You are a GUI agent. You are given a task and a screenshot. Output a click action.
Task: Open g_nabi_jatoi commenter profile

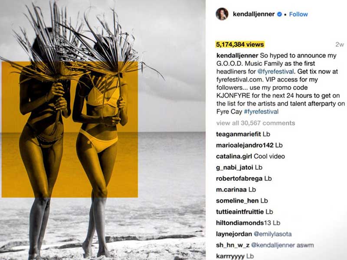pyautogui.click(x=234, y=167)
